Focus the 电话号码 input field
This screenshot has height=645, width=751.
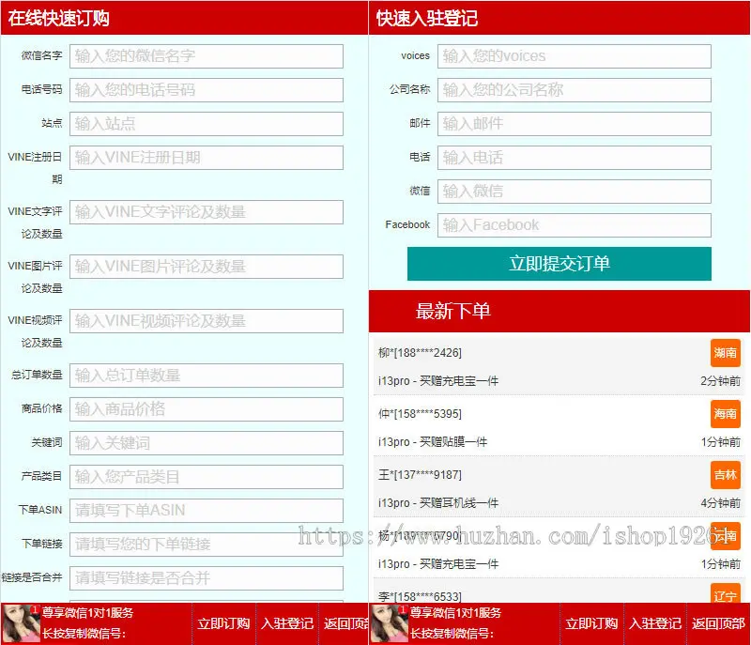207,90
